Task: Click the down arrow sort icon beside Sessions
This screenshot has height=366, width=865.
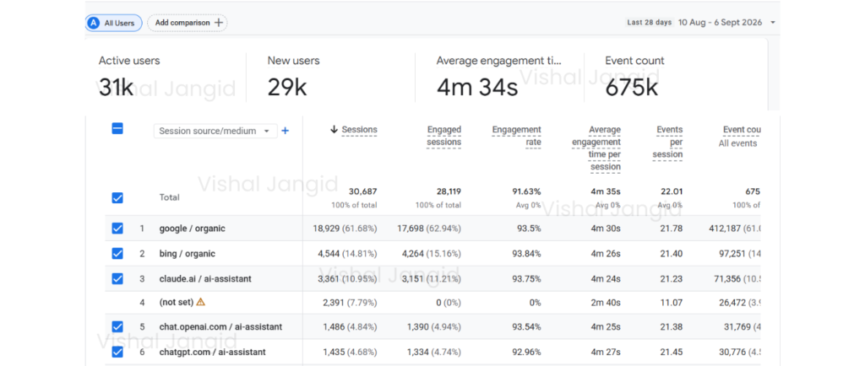Action: pos(334,130)
